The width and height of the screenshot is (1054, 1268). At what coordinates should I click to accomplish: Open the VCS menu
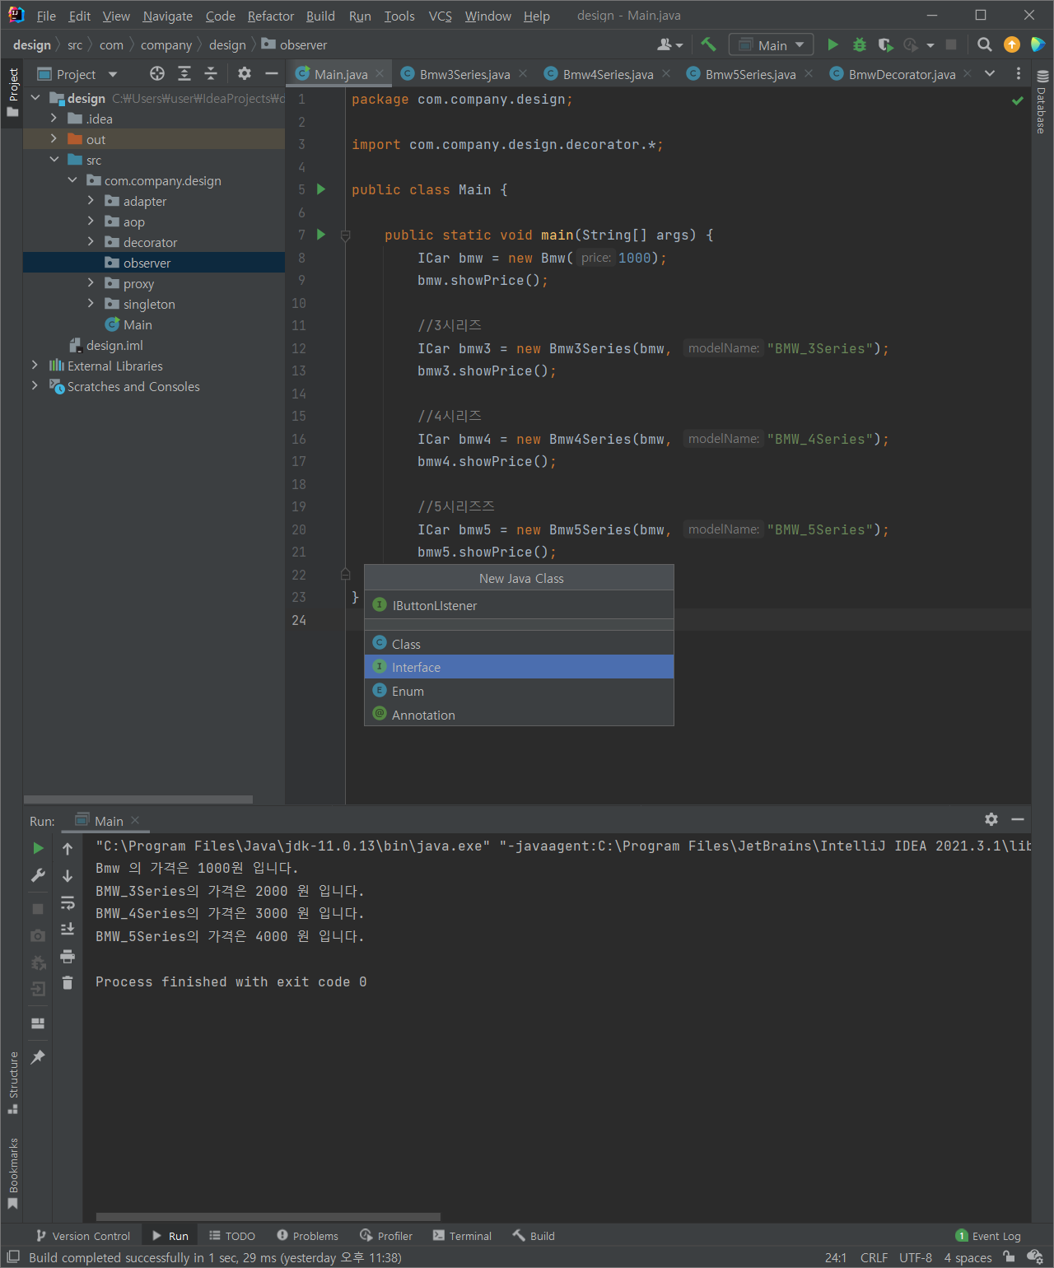(440, 16)
